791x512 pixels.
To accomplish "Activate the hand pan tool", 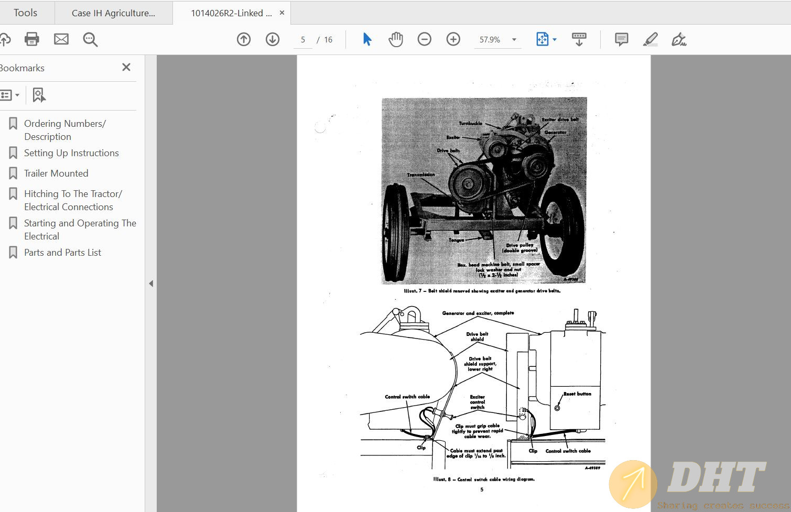I will [396, 39].
